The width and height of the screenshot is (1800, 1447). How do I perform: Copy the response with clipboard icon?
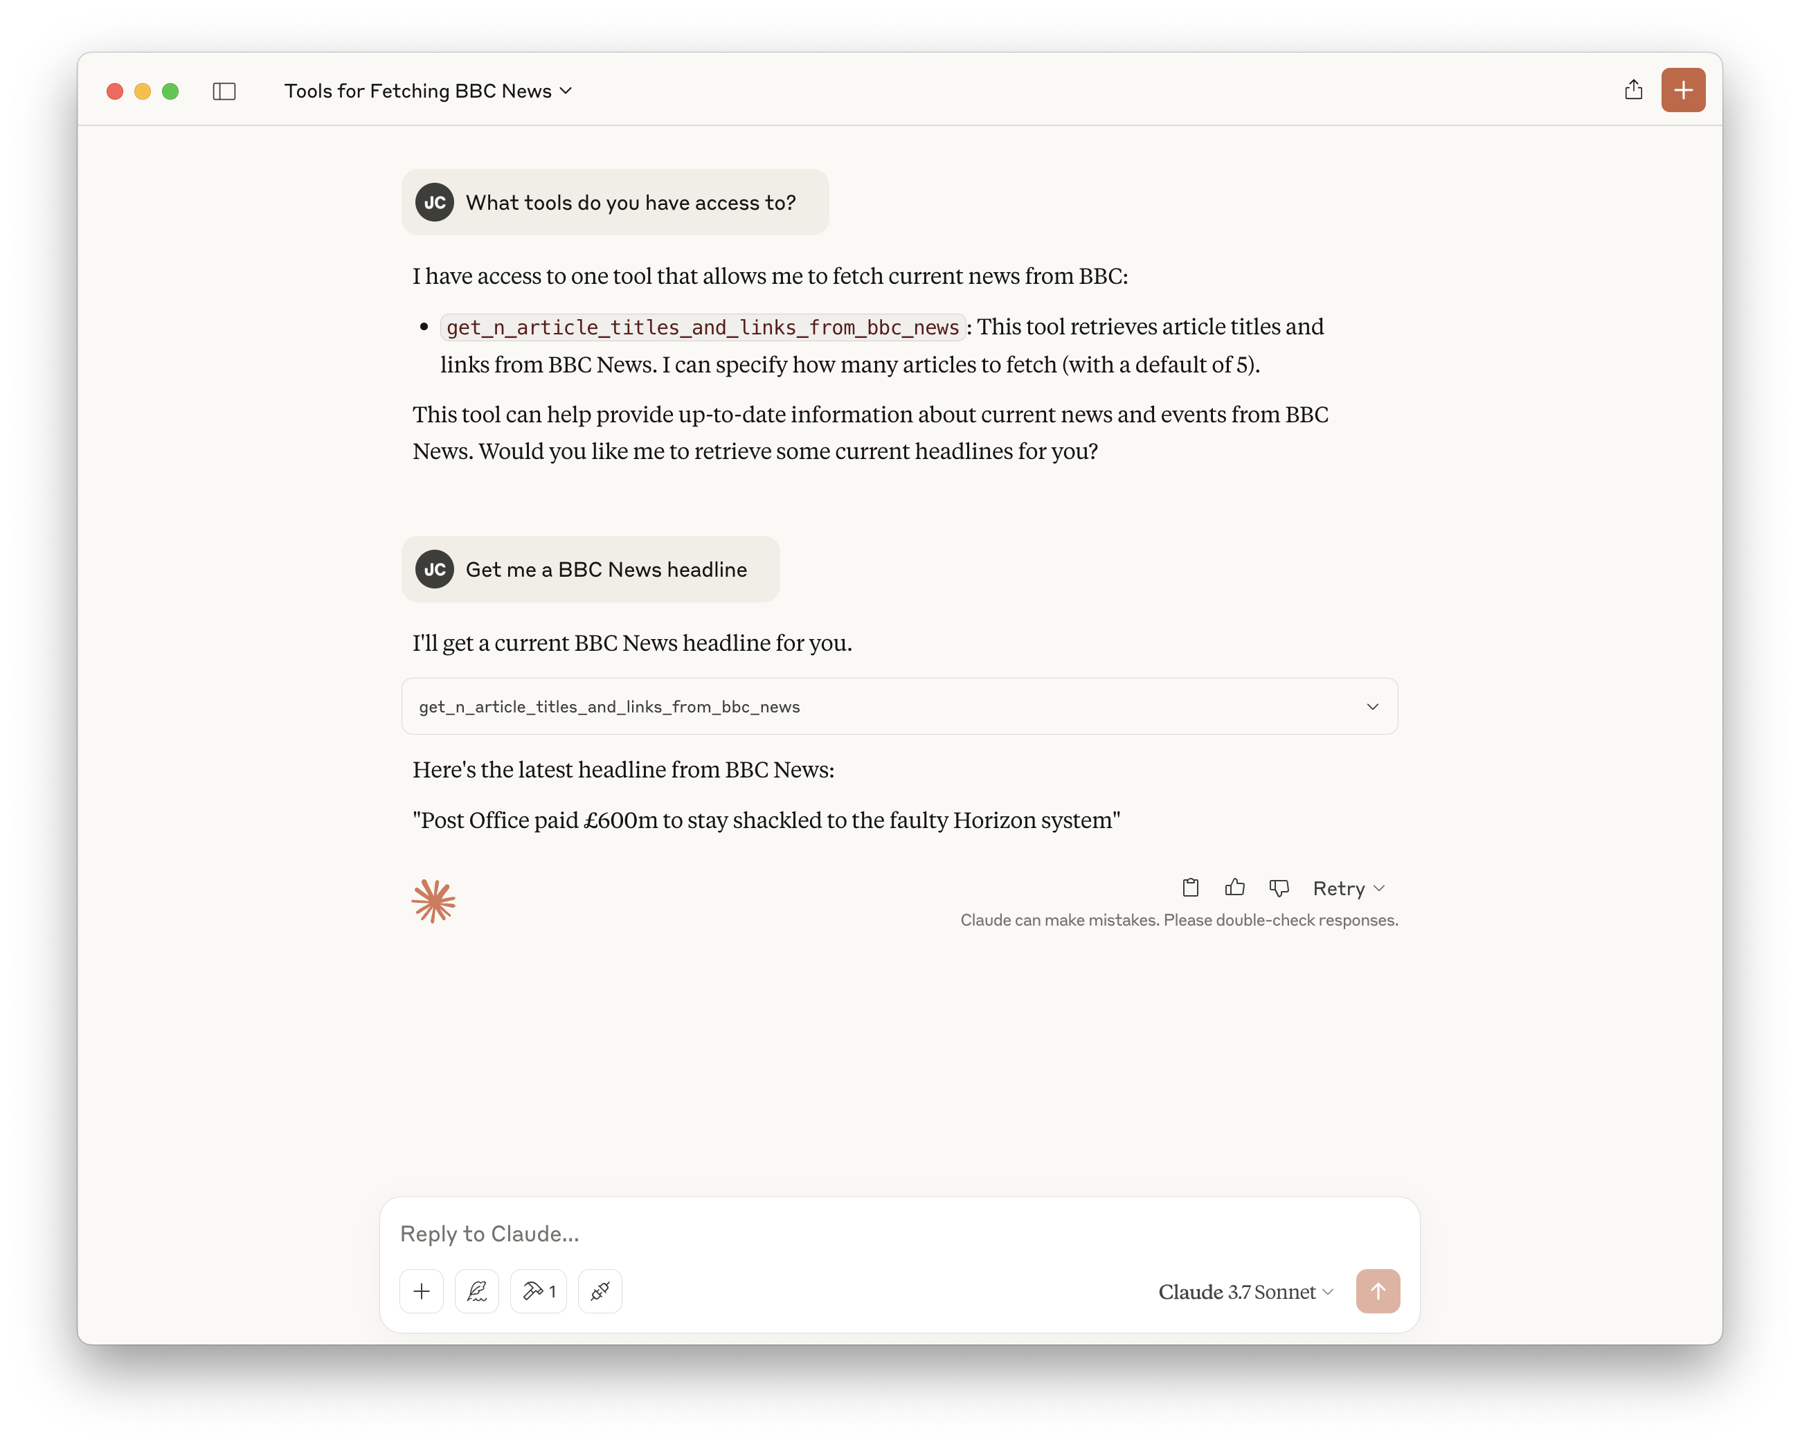pyautogui.click(x=1191, y=888)
